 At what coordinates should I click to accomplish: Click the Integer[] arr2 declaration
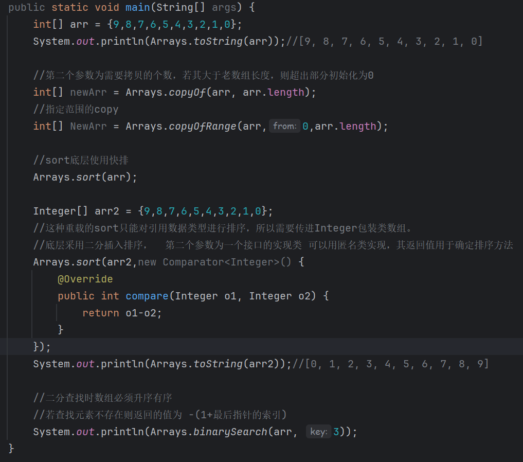pos(76,211)
